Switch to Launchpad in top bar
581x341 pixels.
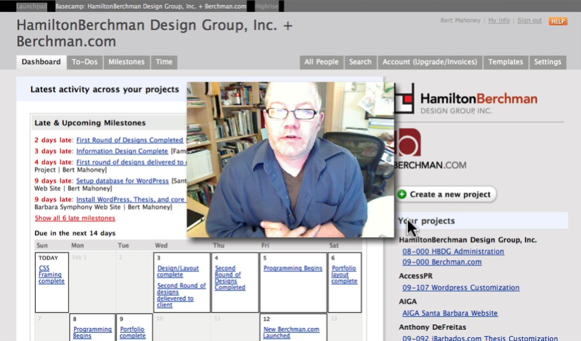coord(32,6)
